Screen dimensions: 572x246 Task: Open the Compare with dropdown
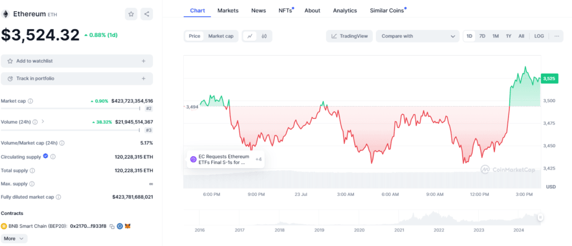(418, 36)
